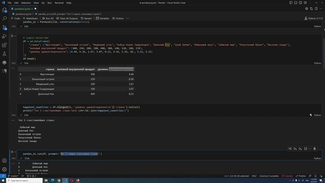Open File Explorer from the taskbar
The width and height of the screenshot is (325, 183).
coord(46,180)
